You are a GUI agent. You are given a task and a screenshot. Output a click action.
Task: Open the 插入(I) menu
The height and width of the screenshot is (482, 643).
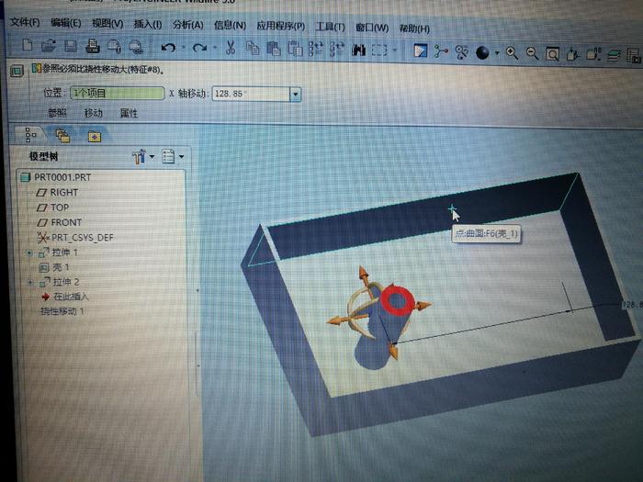148,25
